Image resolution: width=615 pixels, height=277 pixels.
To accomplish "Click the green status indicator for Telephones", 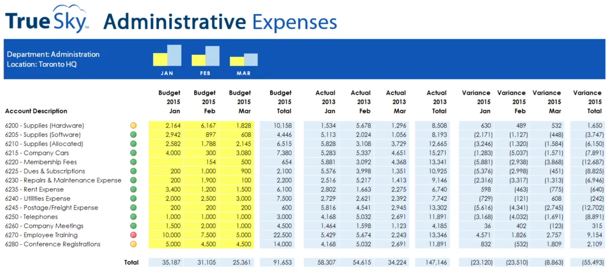I will tap(133, 217).
